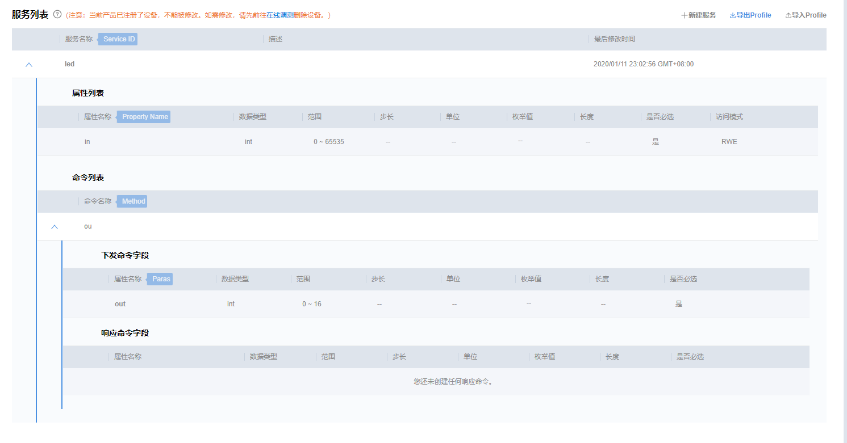
Task: Collapse the ou command row chevron
Action: pyautogui.click(x=55, y=227)
